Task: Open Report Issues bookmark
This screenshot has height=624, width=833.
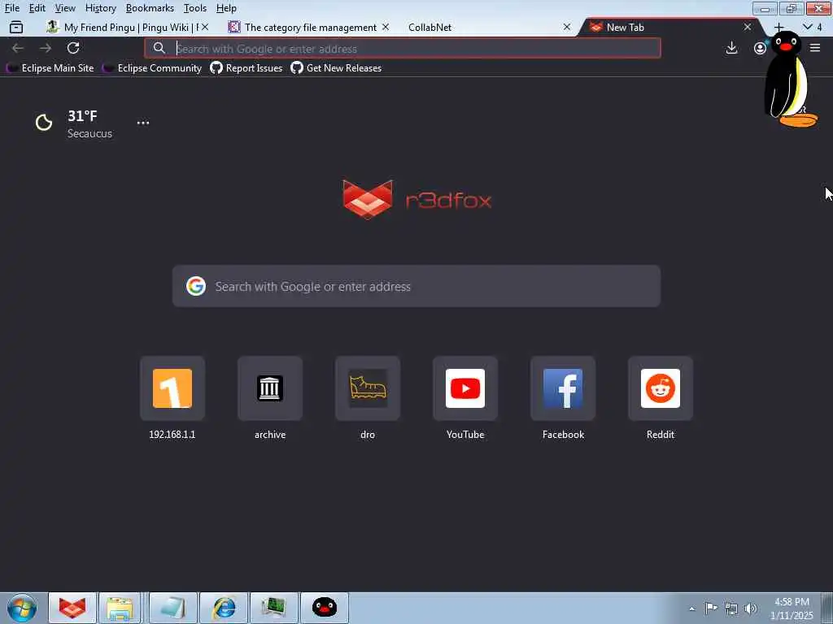Action: click(246, 68)
